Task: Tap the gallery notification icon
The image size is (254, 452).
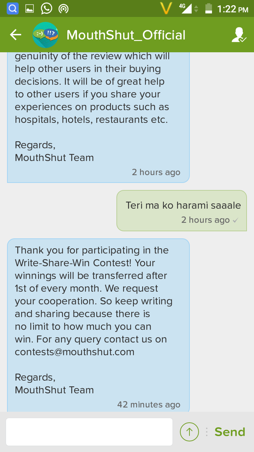Action: click(x=30, y=8)
